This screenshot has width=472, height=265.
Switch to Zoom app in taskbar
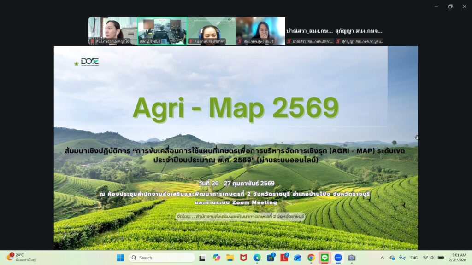pos(338,258)
